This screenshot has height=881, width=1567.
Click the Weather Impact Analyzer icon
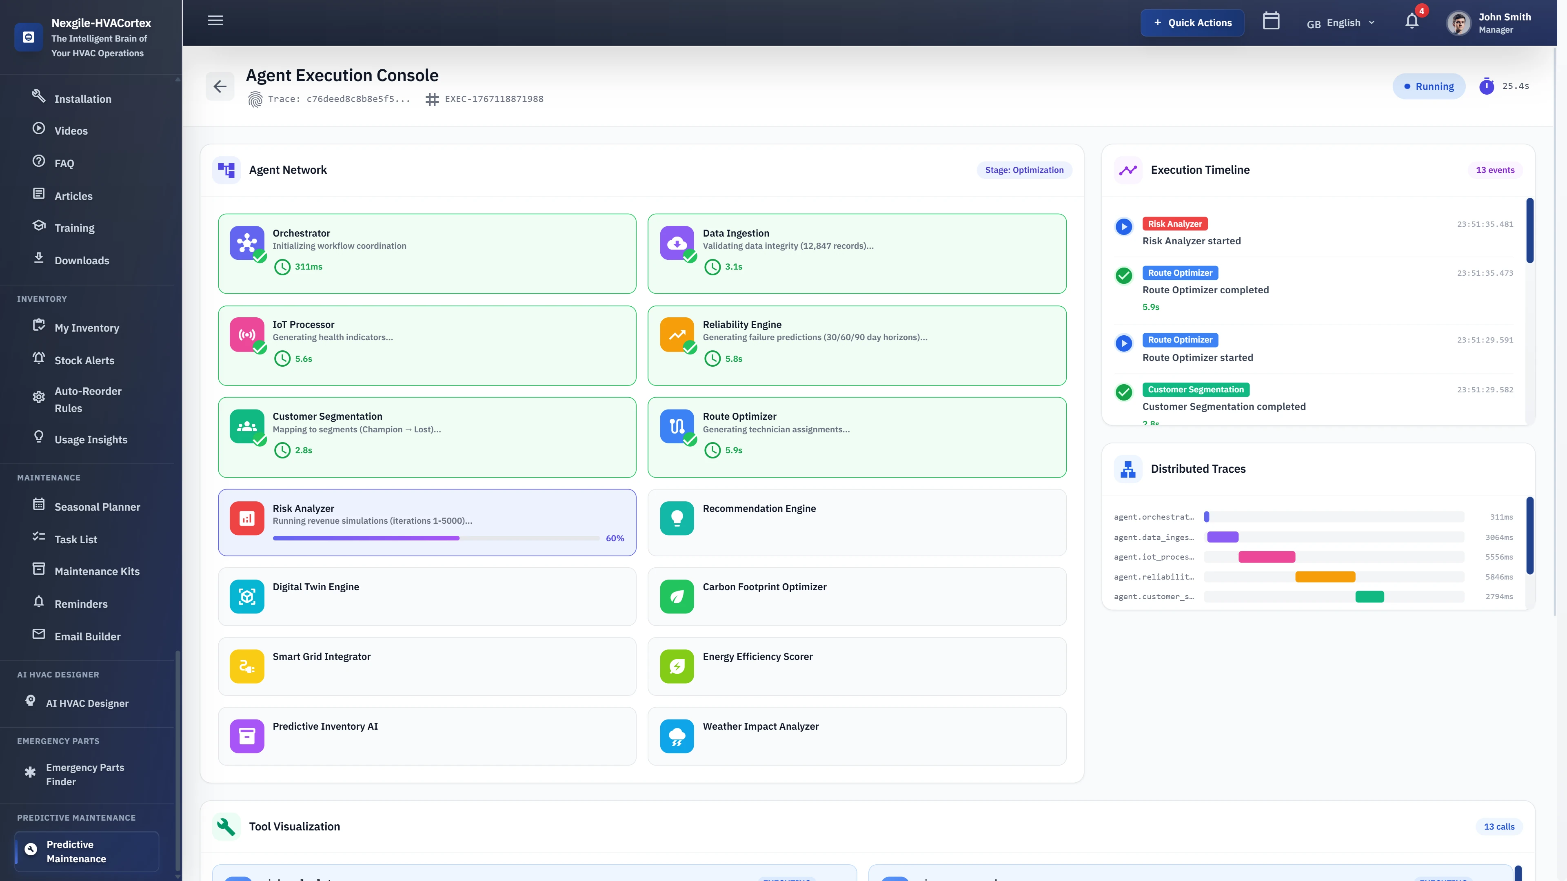677,736
